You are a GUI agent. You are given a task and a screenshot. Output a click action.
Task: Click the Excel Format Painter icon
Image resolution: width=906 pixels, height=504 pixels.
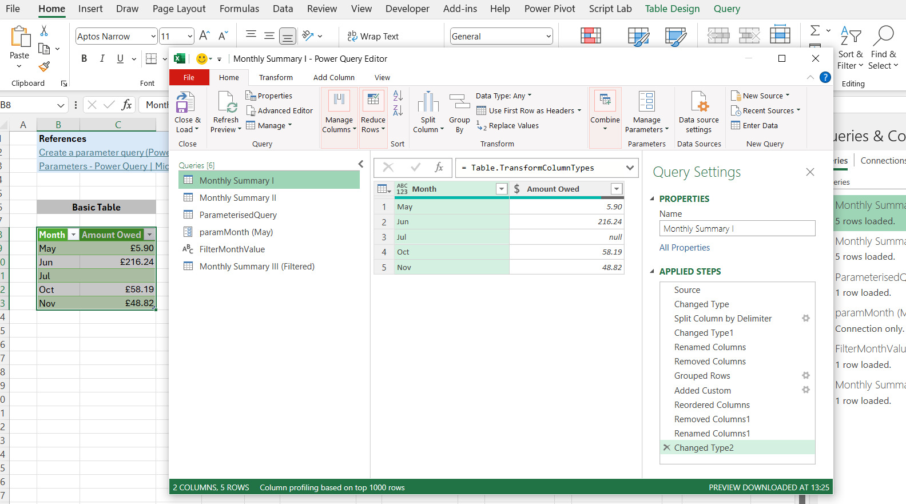(x=44, y=66)
